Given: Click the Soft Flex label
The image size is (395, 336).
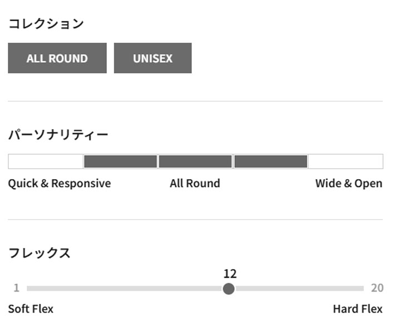Looking at the screenshot, I should tap(31, 309).
